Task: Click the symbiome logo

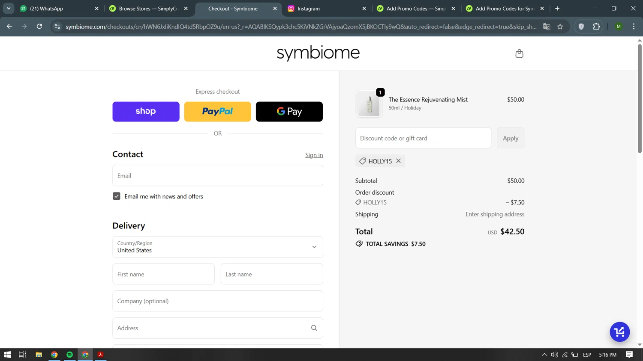Action: click(x=318, y=53)
